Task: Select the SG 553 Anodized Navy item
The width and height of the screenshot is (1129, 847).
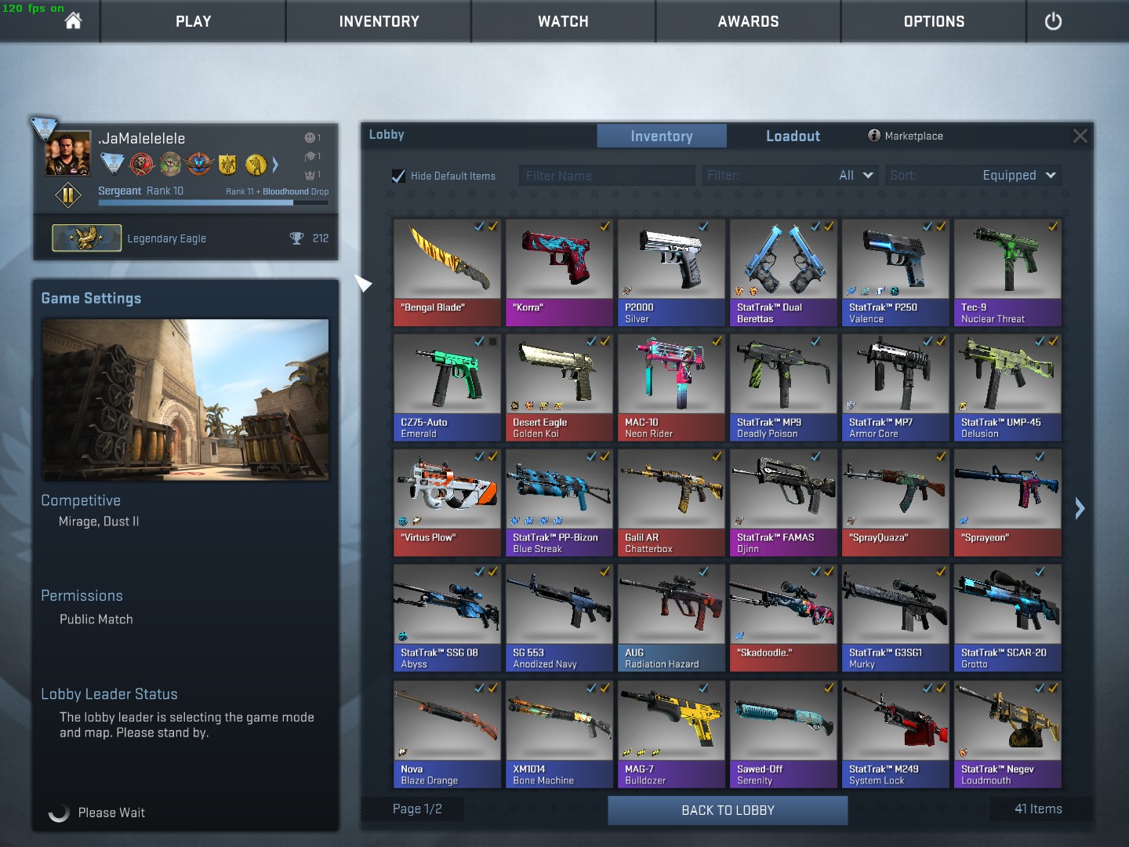Action: click(559, 618)
